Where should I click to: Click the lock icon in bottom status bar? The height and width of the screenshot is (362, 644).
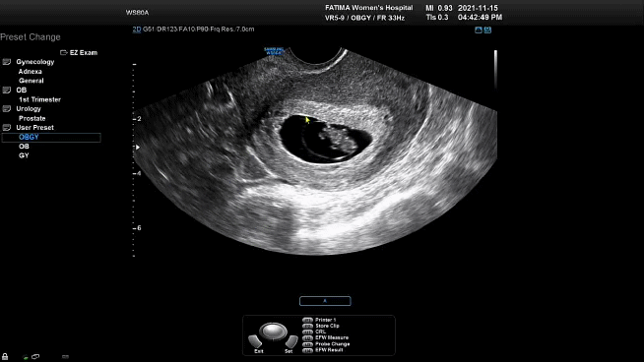point(5,356)
